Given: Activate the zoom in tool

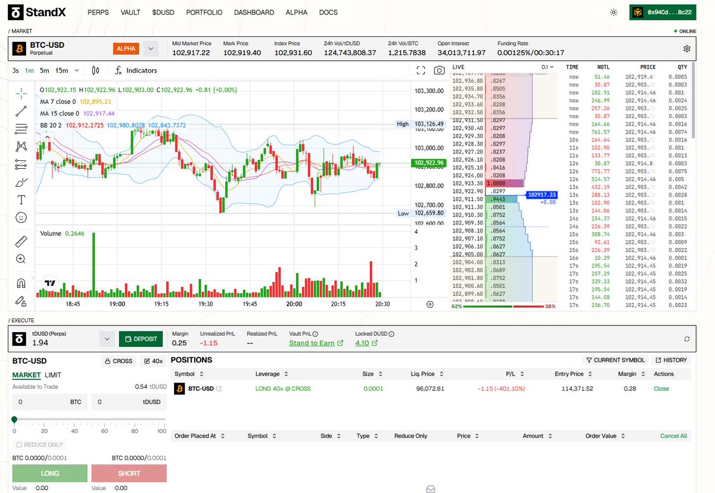Looking at the screenshot, I should [21, 259].
